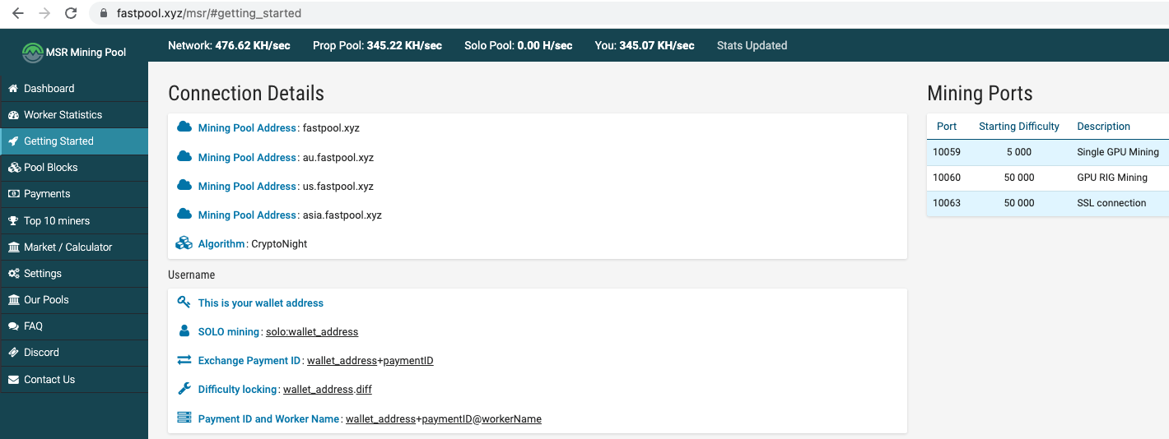
Task: Go to Pool Blocks page
Action: click(74, 168)
